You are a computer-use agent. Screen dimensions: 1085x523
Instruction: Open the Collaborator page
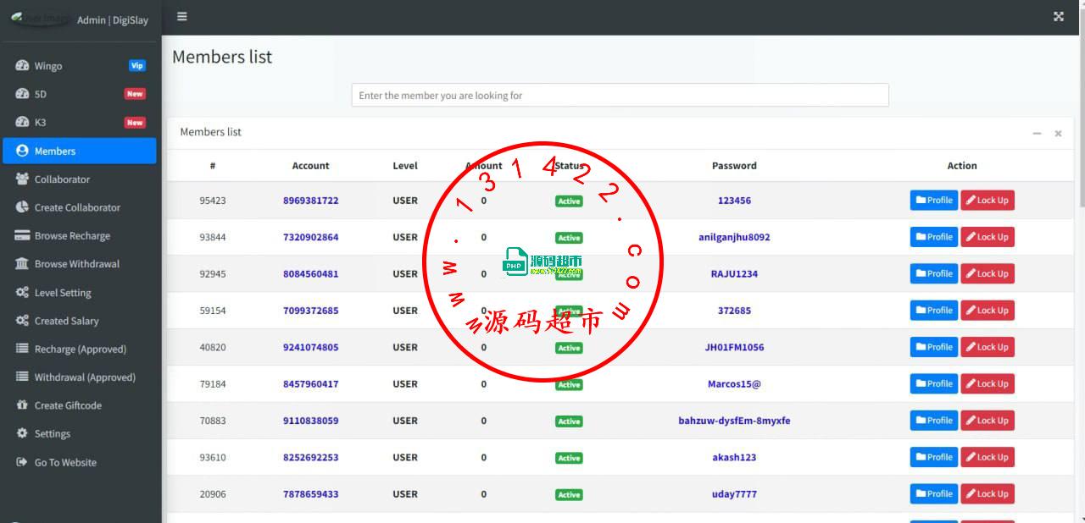tap(81, 179)
